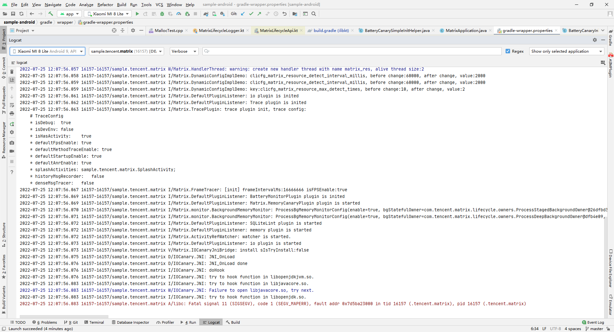Open the Database Inspector tool window

130,322
